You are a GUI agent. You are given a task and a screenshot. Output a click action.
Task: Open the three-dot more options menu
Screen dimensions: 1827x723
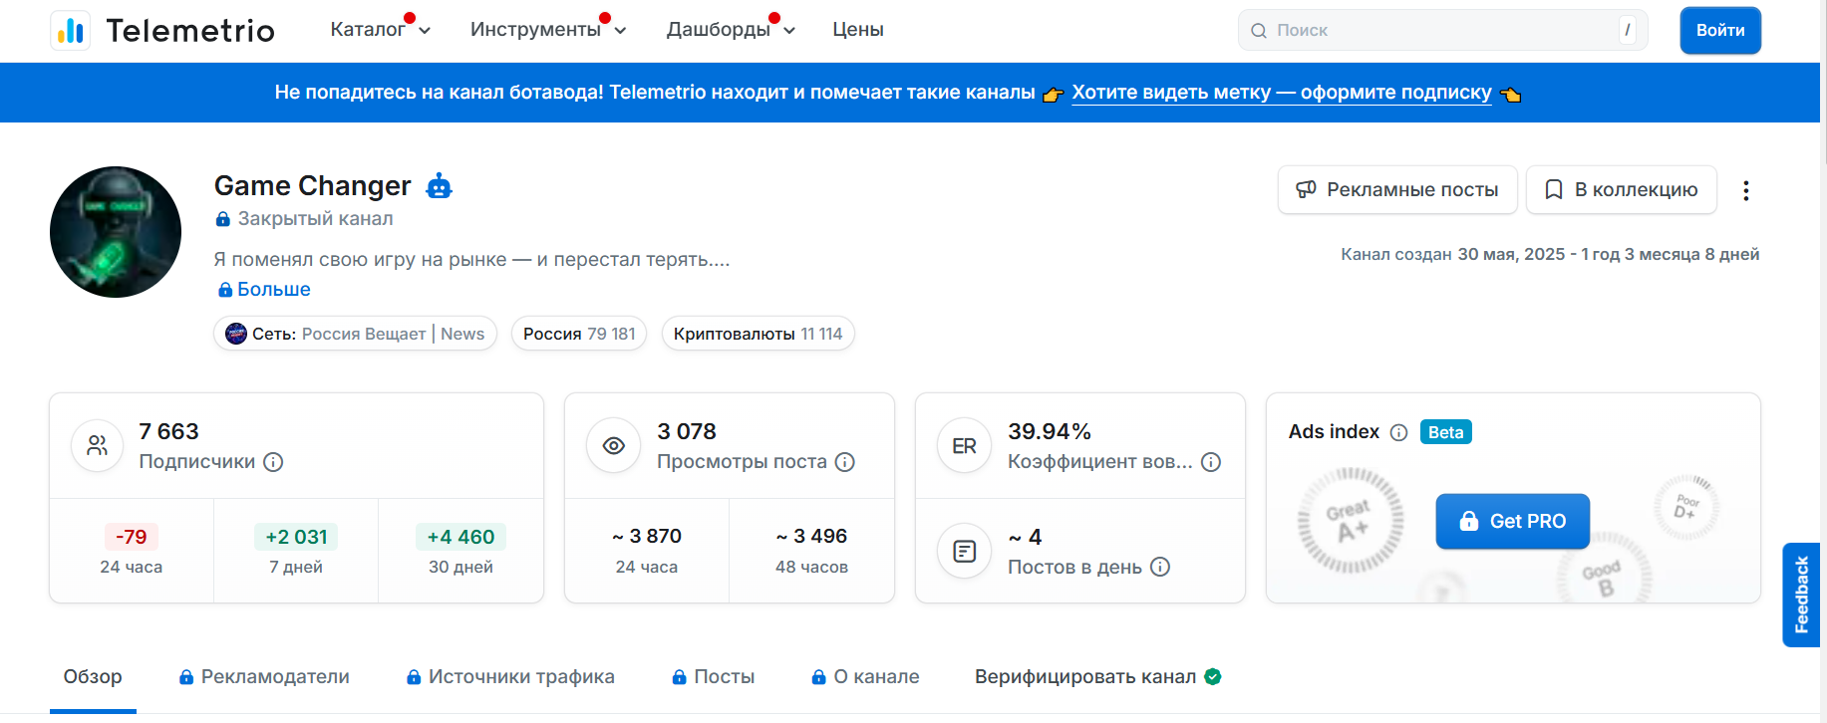tap(1745, 190)
